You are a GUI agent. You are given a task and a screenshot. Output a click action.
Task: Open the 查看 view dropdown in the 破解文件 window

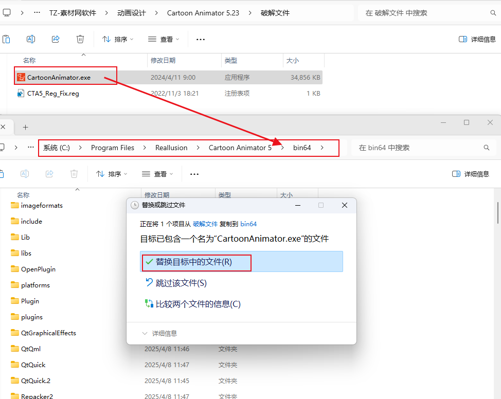(x=164, y=39)
